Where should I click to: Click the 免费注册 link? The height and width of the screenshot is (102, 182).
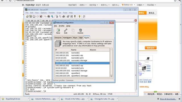click(45, 5)
